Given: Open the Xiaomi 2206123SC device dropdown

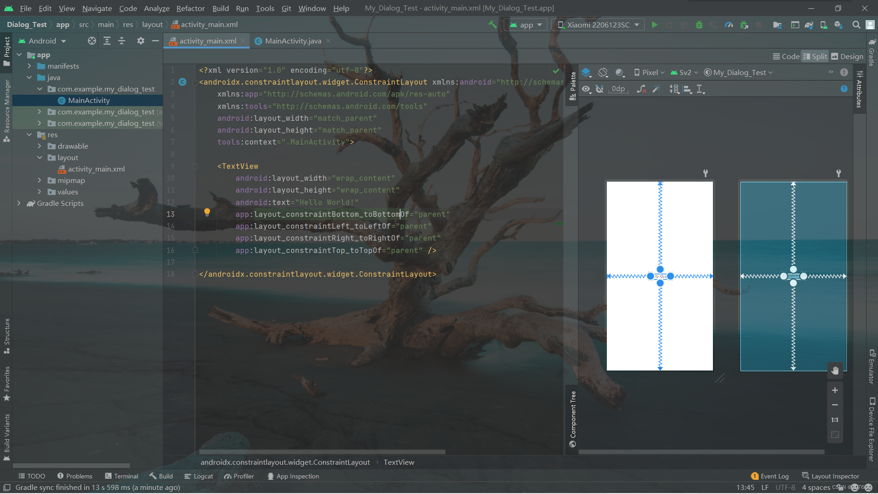Looking at the screenshot, I should point(598,25).
